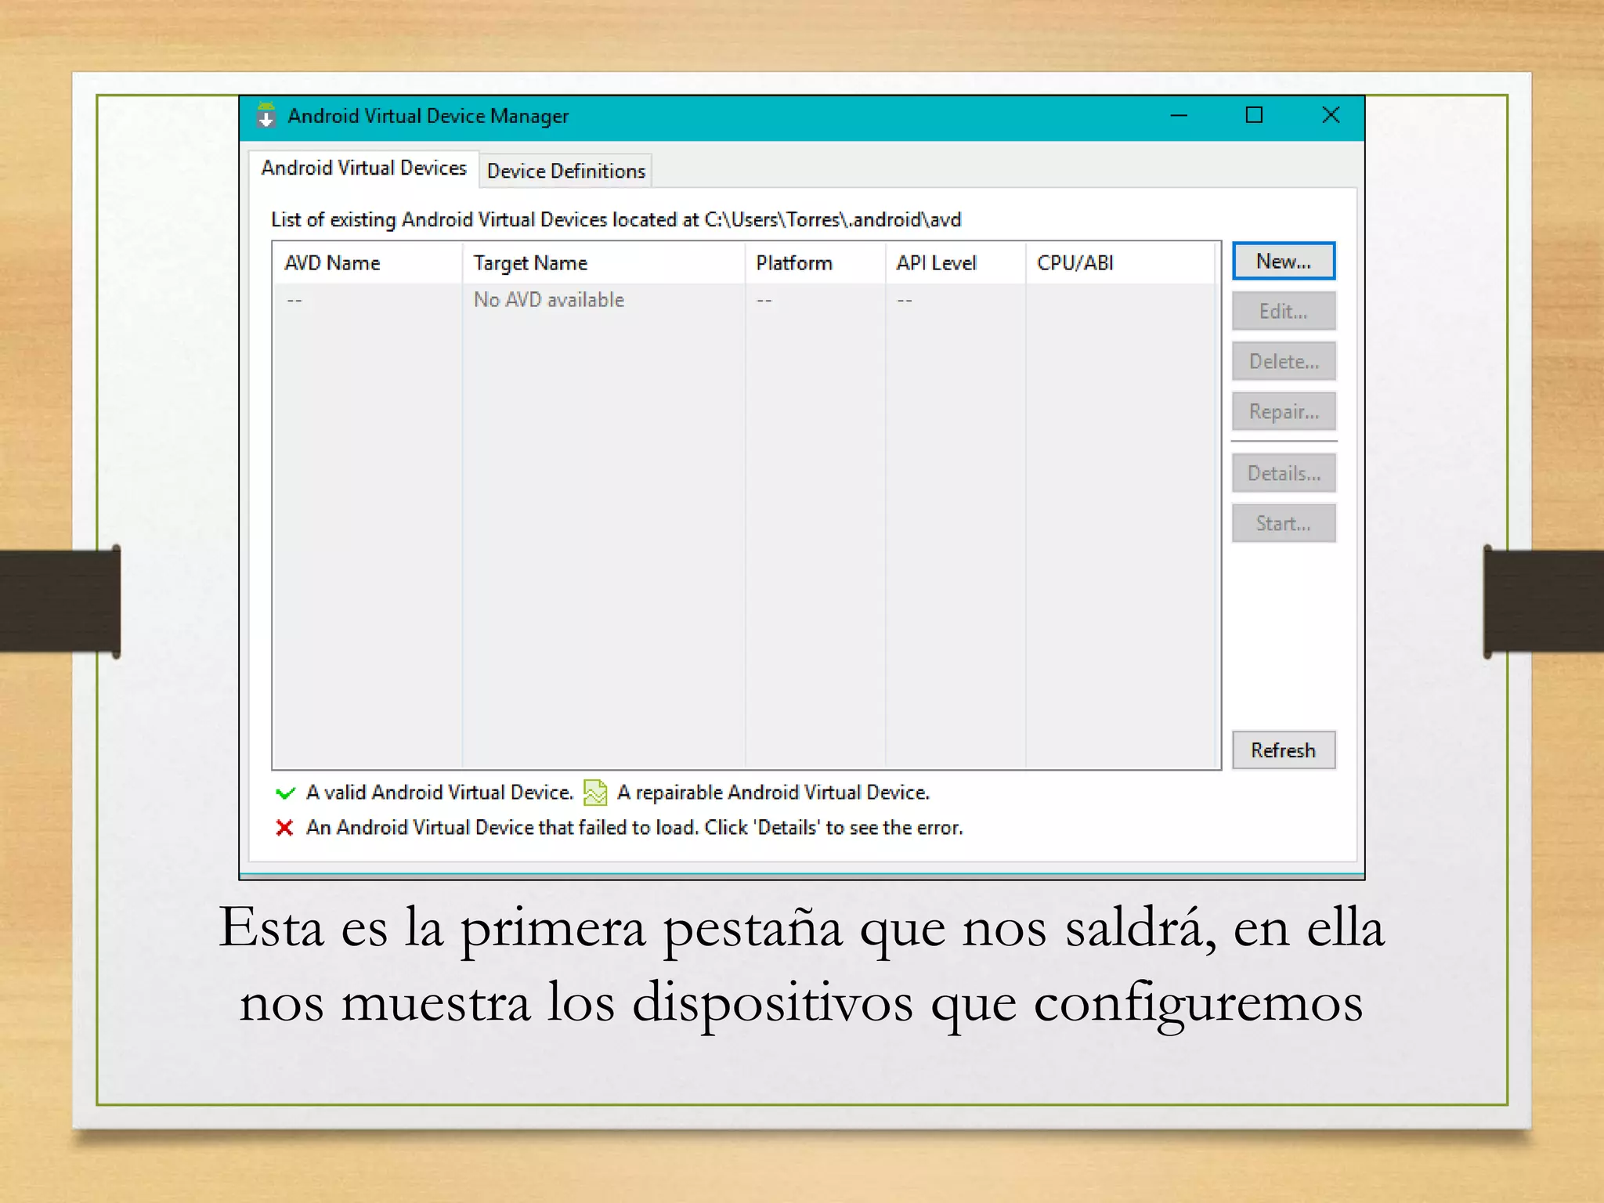Click the disabled Edit... button
The height and width of the screenshot is (1203, 1604).
(1283, 312)
